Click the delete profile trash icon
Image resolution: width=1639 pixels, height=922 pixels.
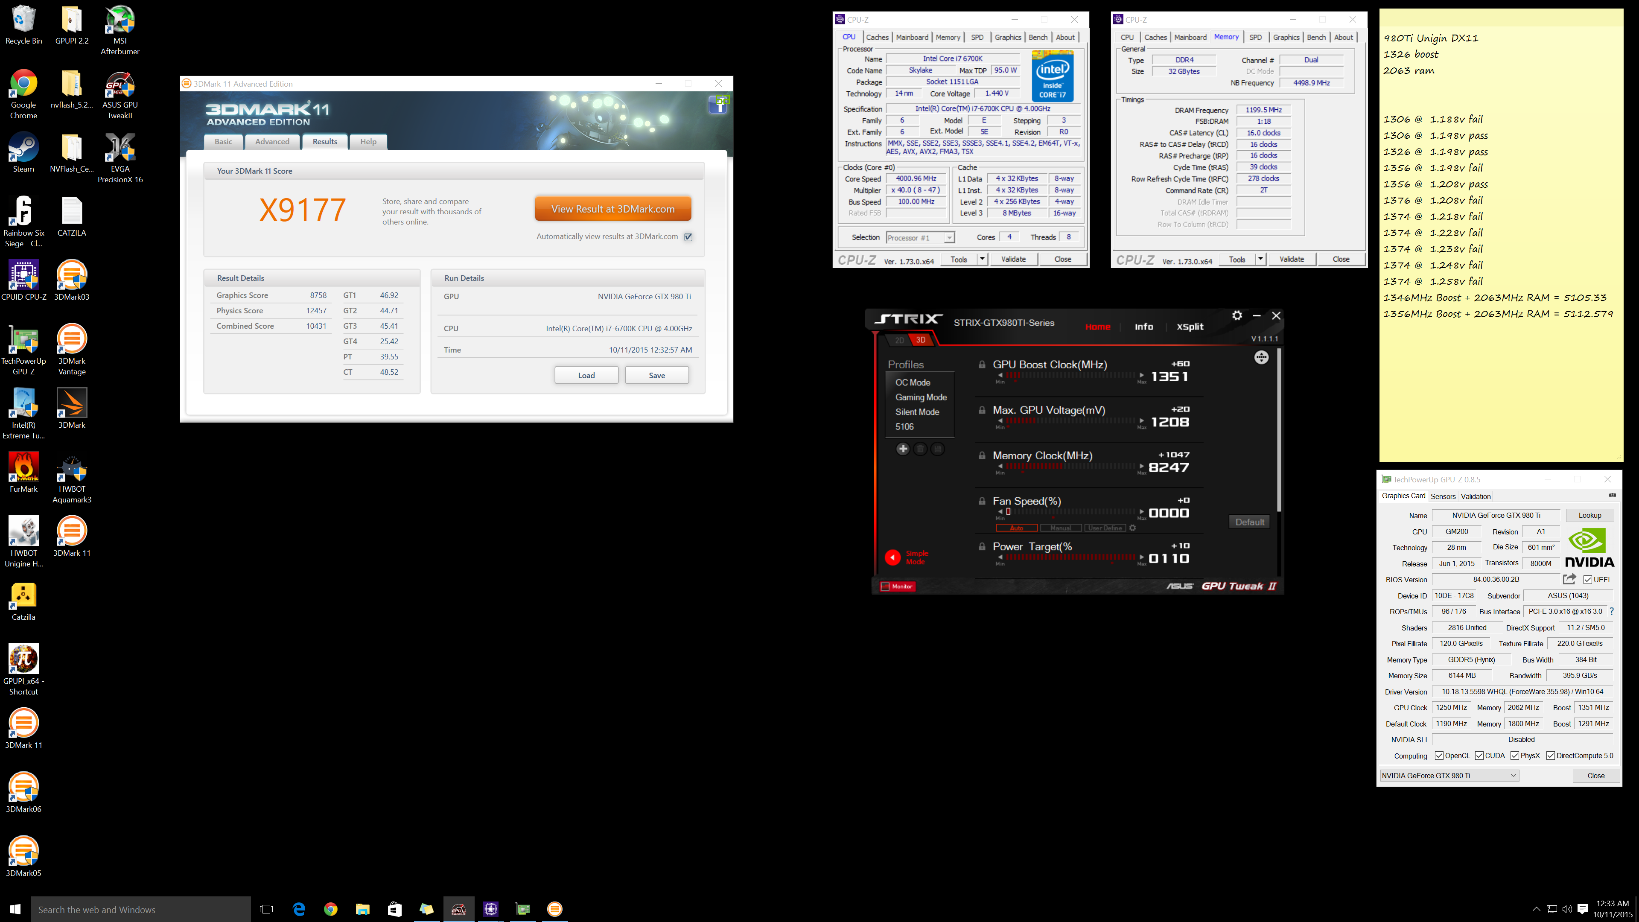(x=920, y=449)
